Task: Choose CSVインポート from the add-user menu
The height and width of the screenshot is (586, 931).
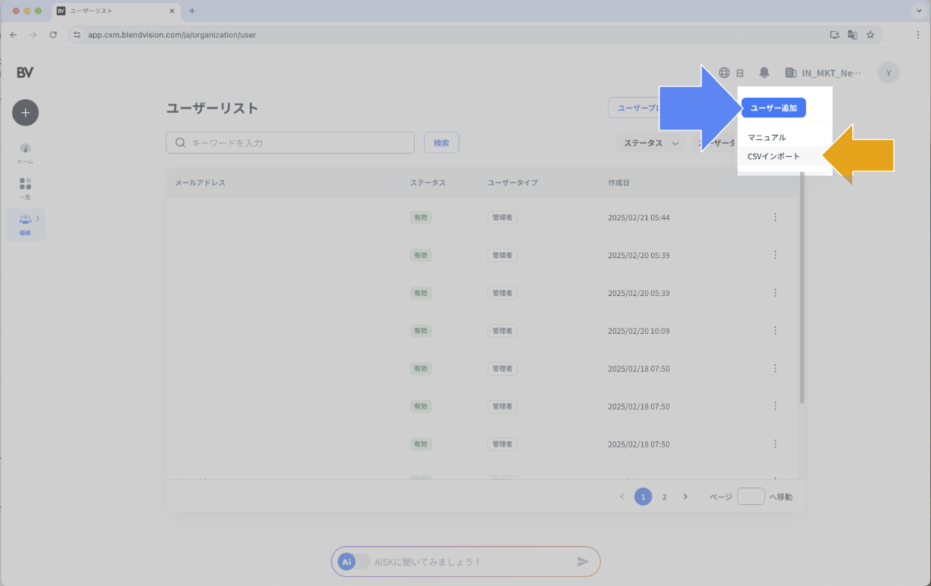Action: [774, 157]
